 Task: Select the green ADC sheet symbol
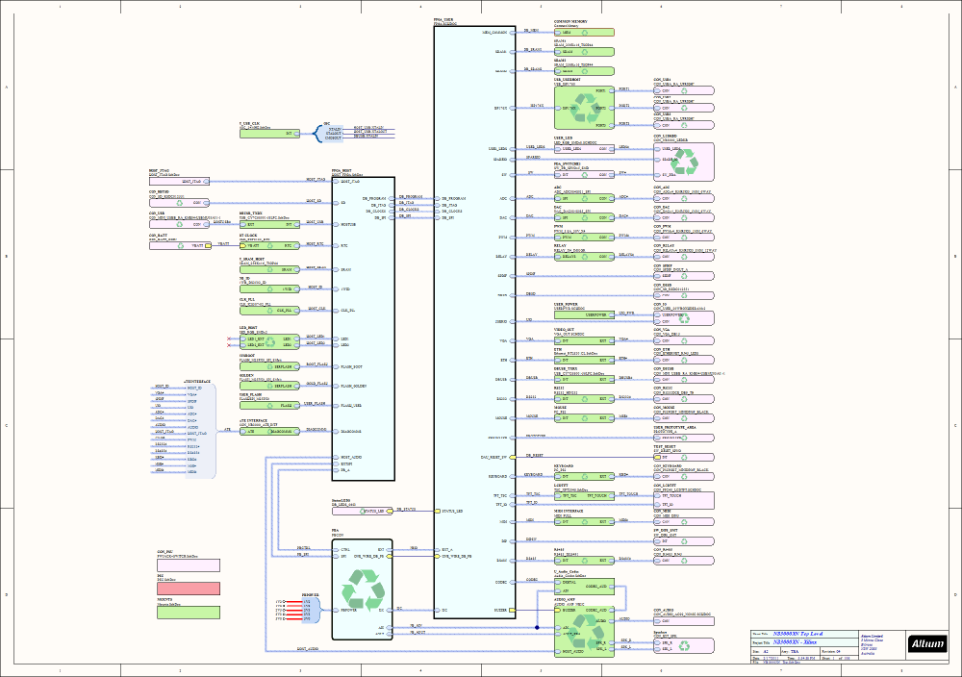tap(584, 199)
